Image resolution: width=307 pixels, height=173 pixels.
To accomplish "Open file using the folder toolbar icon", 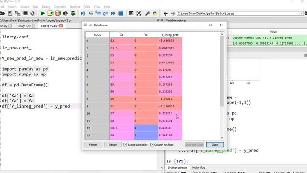I will (x=2, y=13).
